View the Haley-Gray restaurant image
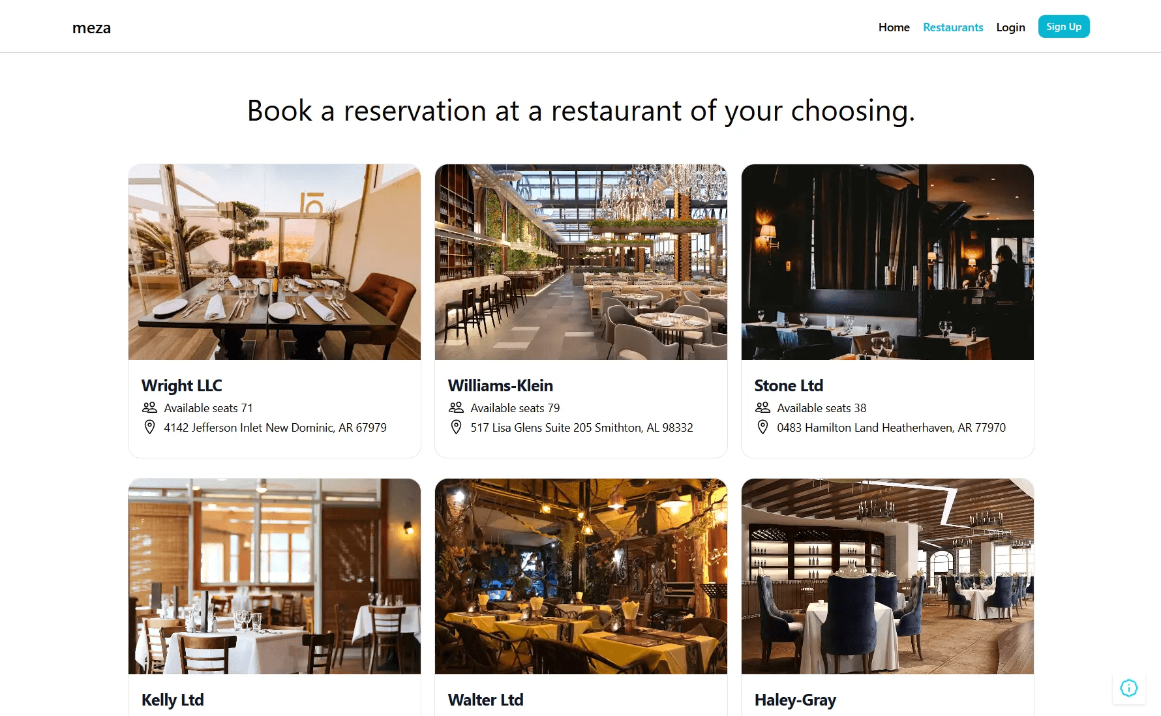 pos(888,576)
